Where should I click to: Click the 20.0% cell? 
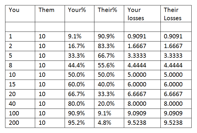tap(109, 104)
